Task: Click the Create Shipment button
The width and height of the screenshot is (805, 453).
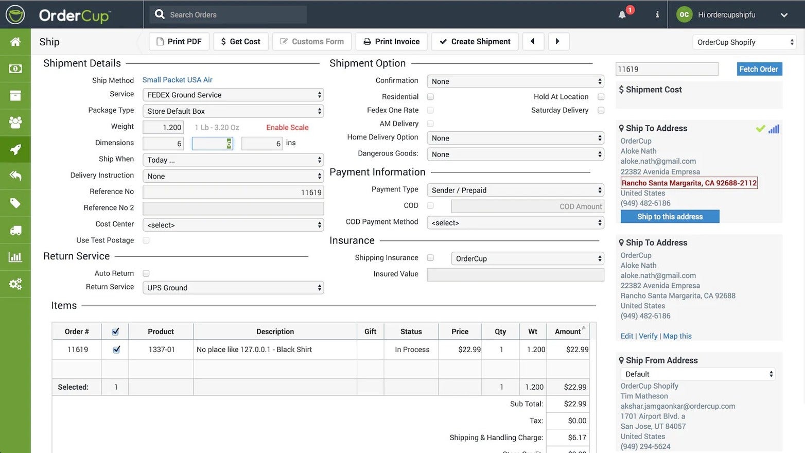Action: click(x=475, y=41)
